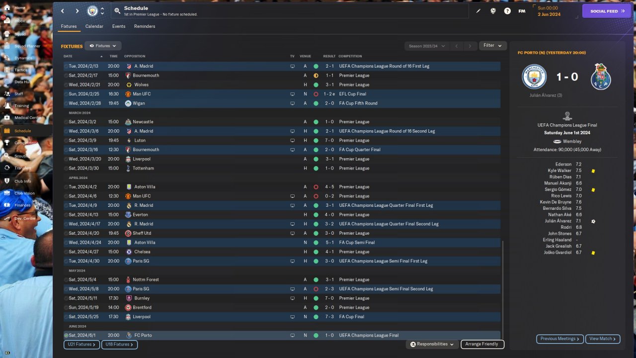Open the Data Hub

point(22,82)
